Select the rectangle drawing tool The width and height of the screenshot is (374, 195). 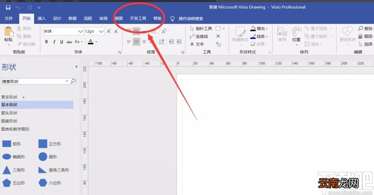click(218, 28)
